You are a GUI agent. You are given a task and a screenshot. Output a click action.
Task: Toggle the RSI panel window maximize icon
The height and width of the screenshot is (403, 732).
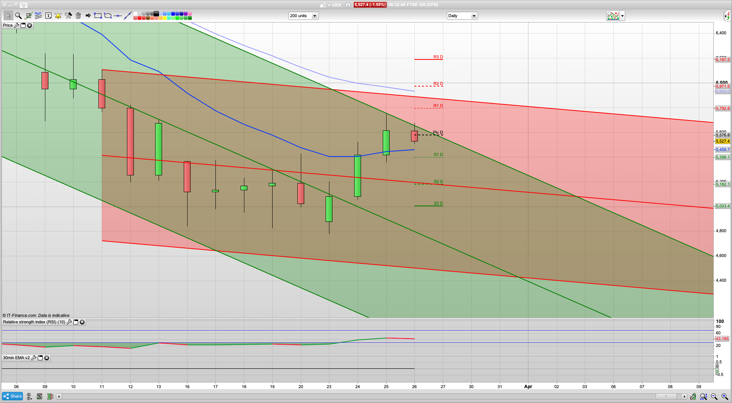tap(75, 322)
